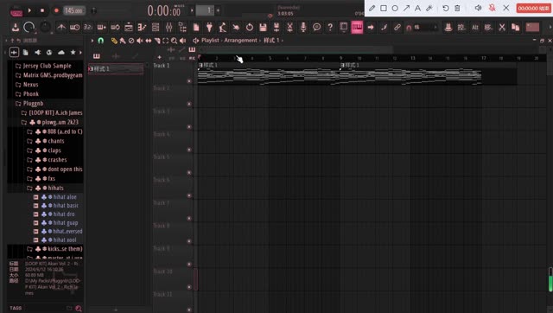This screenshot has height=313, width=553.
Task: Click the plugin plug icon in toolbar
Action: (x=209, y=27)
